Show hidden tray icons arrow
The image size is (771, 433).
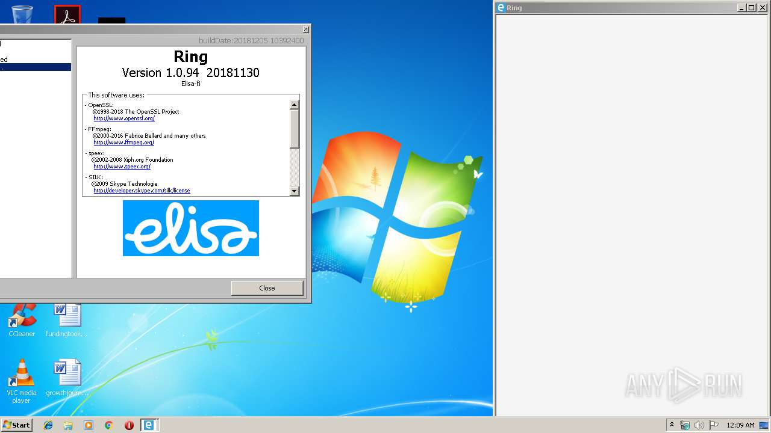point(672,425)
